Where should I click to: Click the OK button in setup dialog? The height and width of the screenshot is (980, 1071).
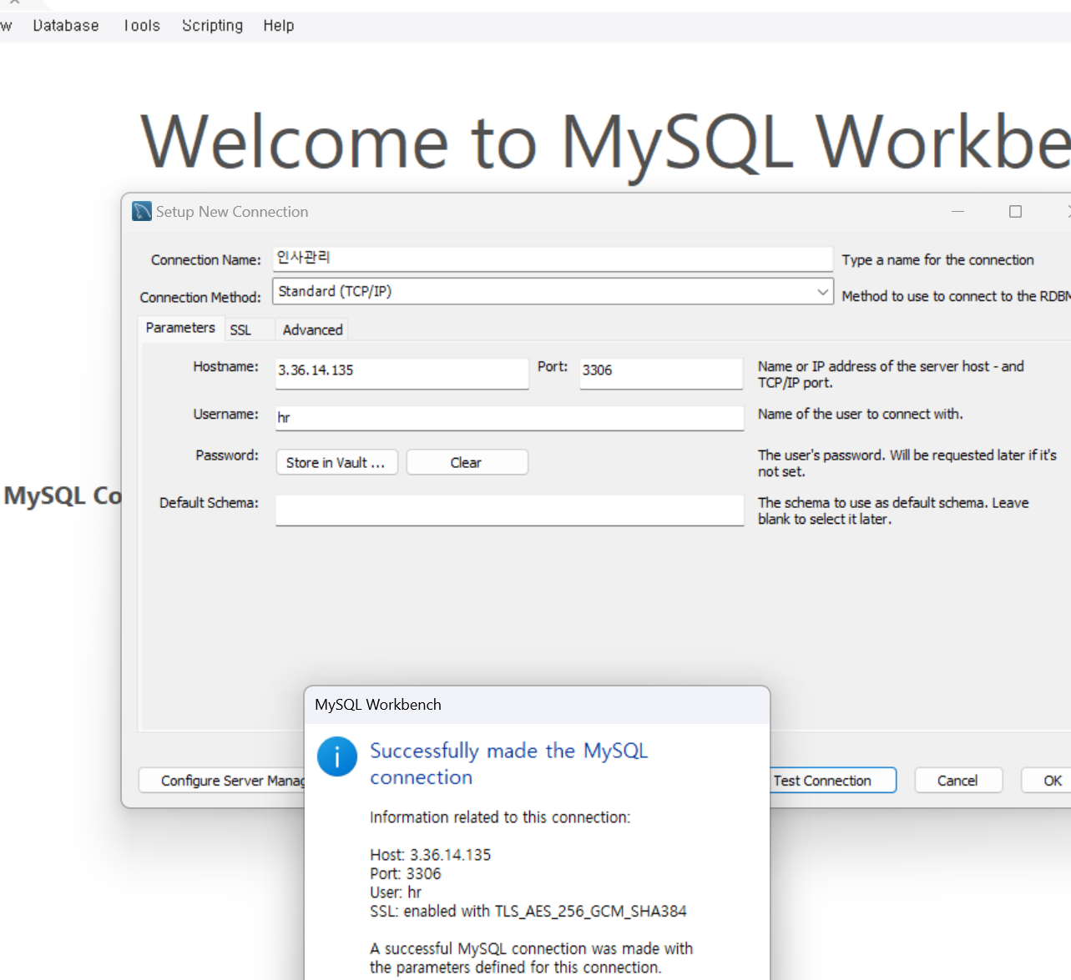point(1048,780)
